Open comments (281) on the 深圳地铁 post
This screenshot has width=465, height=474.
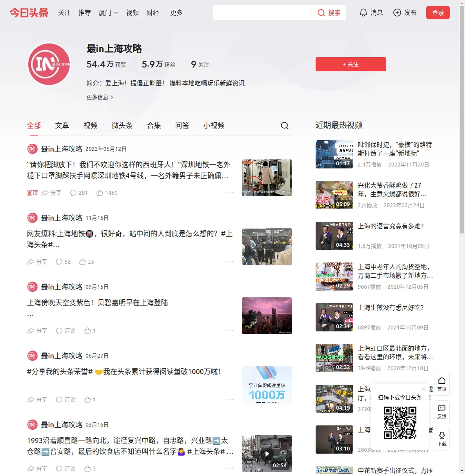point(79,193)
